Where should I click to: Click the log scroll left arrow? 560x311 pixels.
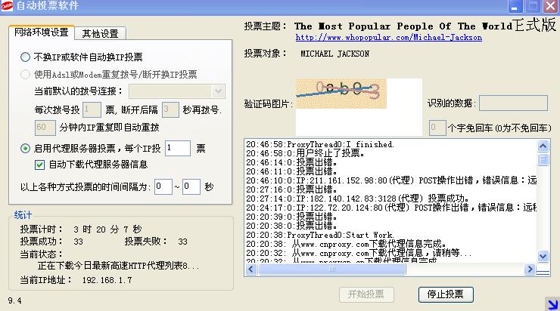[251, 269]
